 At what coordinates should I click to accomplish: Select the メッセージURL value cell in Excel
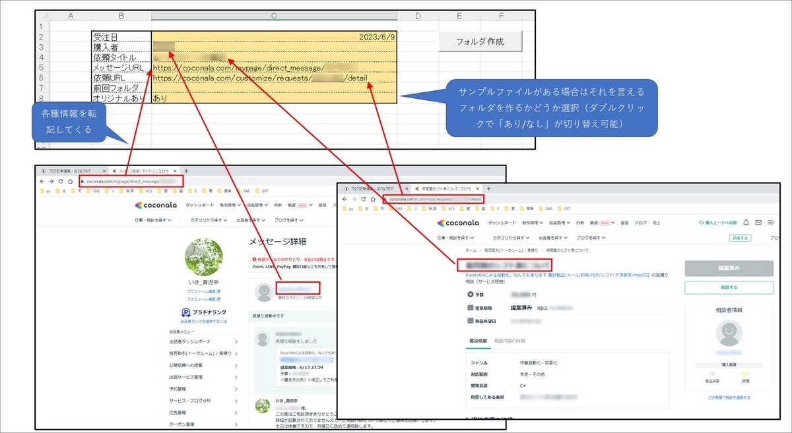click(x=274, y=67)
